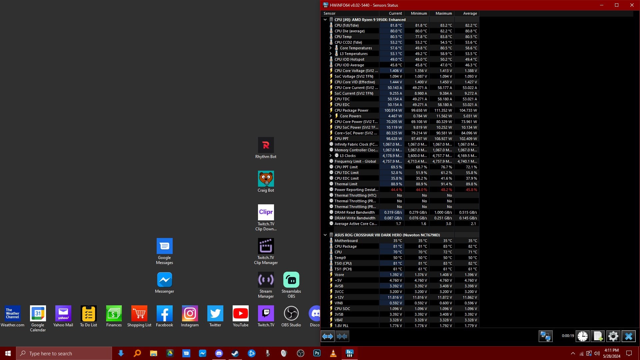
Task: Open VLC media player from the taskbar
Action: tap(333, 353)
